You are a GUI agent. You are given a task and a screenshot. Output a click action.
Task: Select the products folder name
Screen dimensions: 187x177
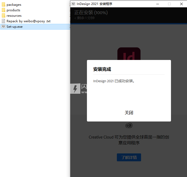(x=13, y=10)
